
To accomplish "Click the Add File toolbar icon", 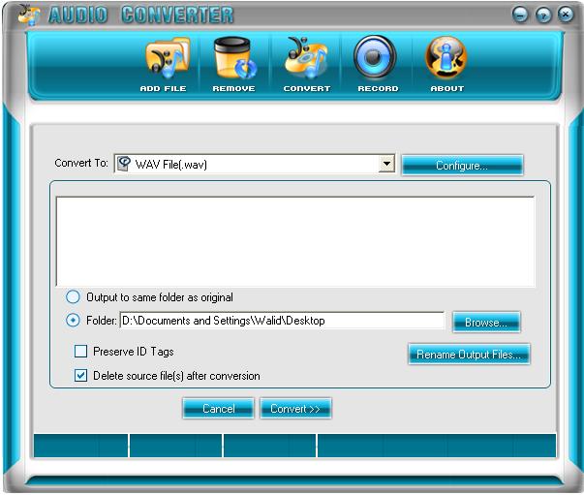I will pyautogui.click(x=168, y=59).
